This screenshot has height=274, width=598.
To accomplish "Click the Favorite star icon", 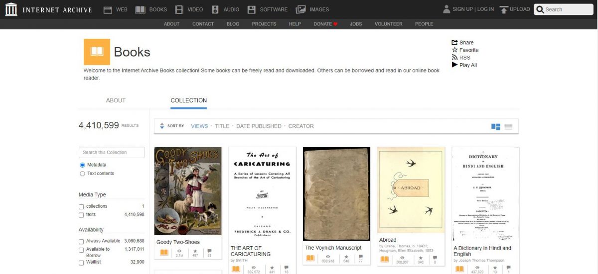I will point(454,50).
